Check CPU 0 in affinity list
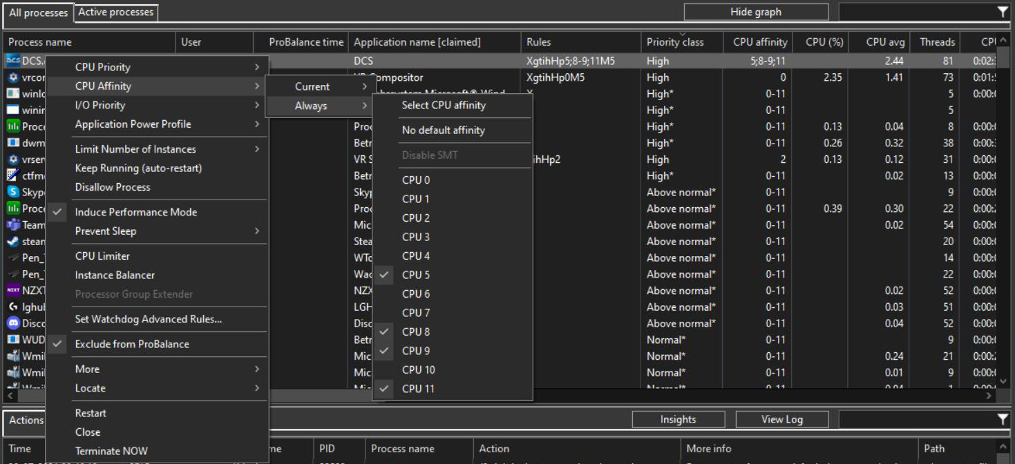The height and width of the screenshot is (464, 1015). tap(453, 180)
